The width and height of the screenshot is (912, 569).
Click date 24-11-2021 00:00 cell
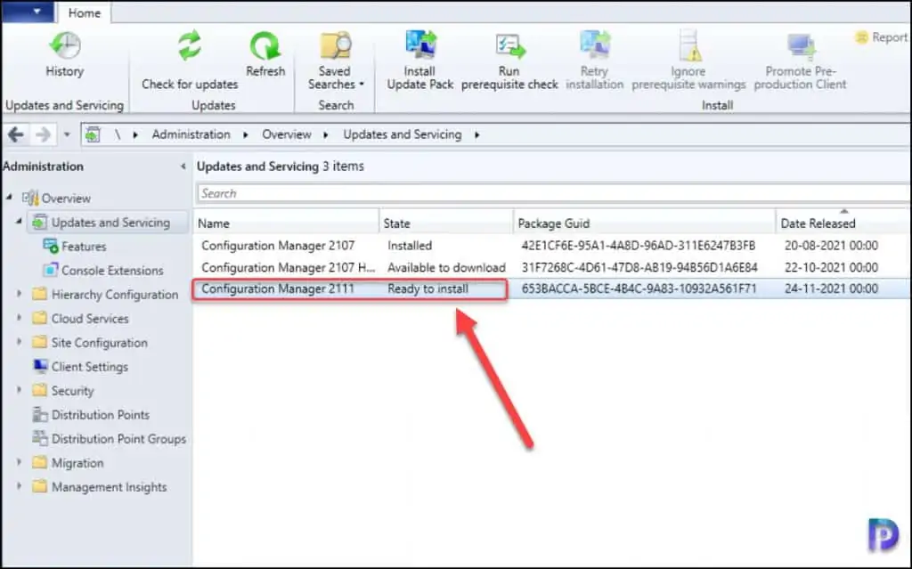coord(831,289)
